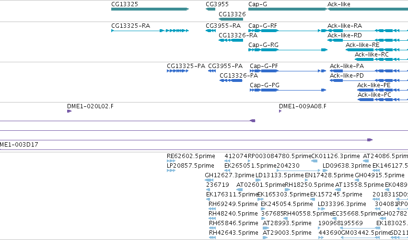
Task: Select the LD09638.3prime EST label
Action: [347, 166]
